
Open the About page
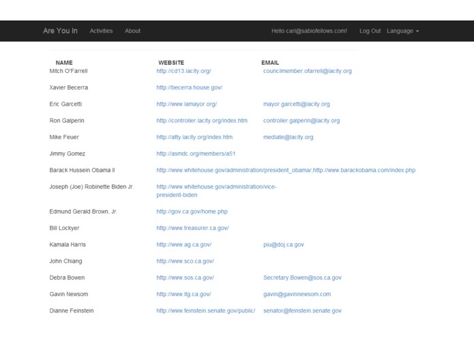pyautogui.click(x=132, y=31)
